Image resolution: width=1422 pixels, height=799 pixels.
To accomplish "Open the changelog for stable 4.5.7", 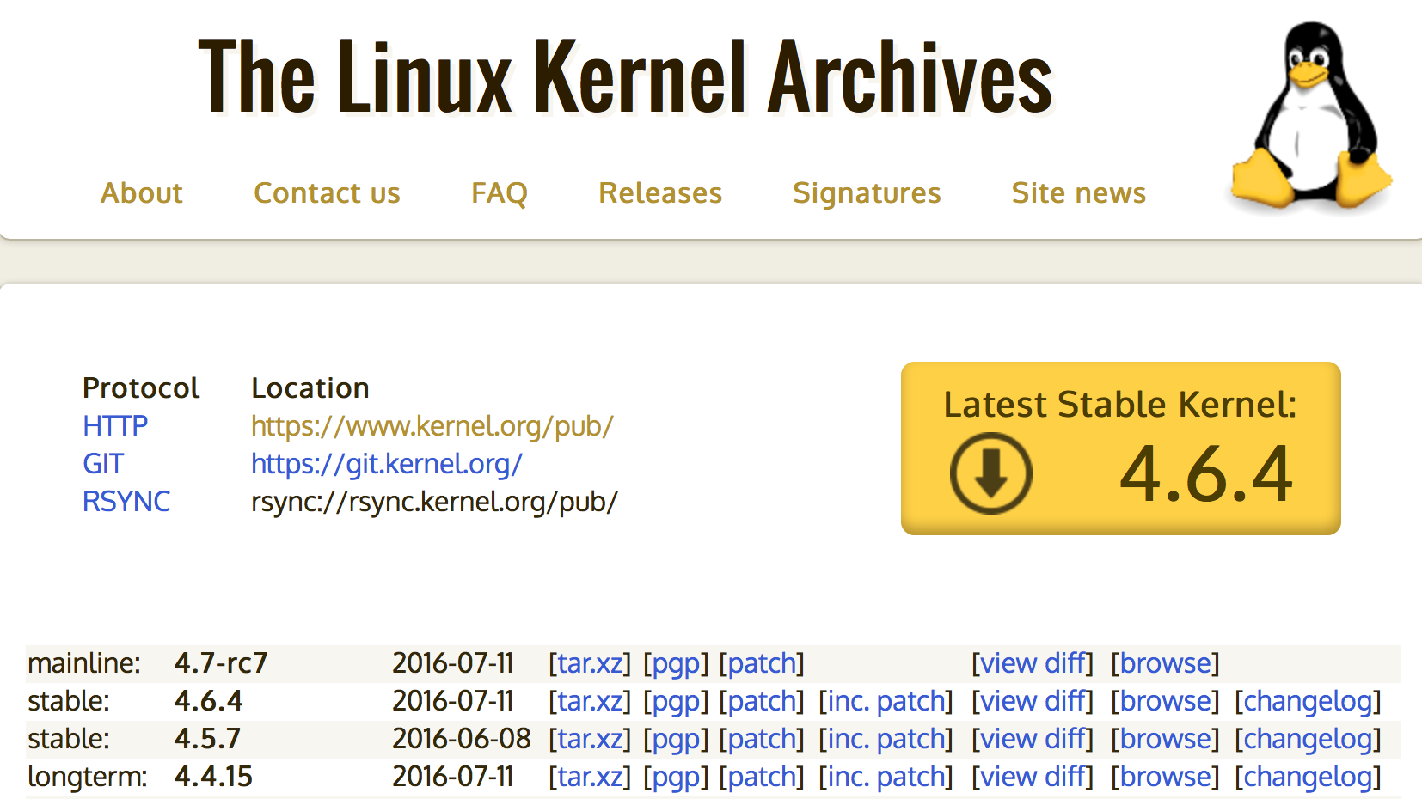I will click(1308, 739).
